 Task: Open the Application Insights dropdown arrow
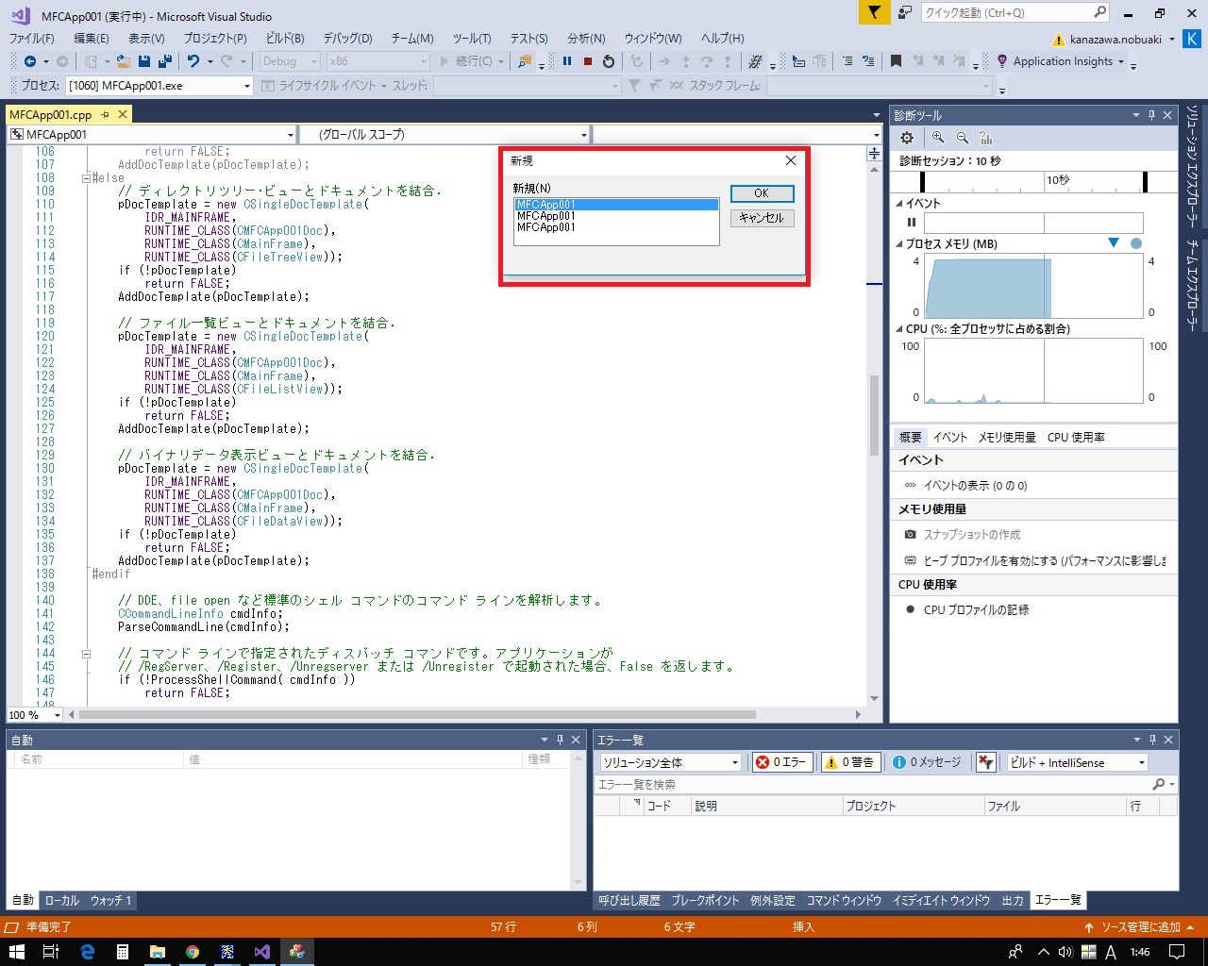point(1121,61)
